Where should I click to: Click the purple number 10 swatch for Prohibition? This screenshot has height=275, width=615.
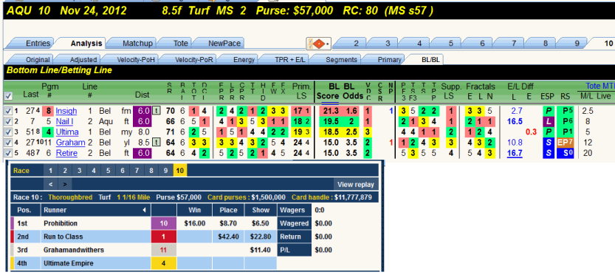click(x=164, y=223)
